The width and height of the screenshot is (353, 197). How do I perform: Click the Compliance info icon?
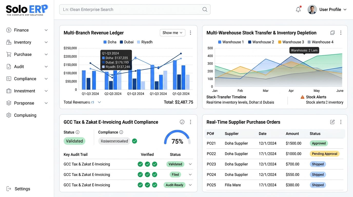[121, 132]
